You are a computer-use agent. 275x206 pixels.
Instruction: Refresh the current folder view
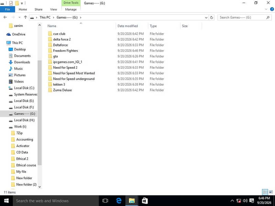[211, 18]
